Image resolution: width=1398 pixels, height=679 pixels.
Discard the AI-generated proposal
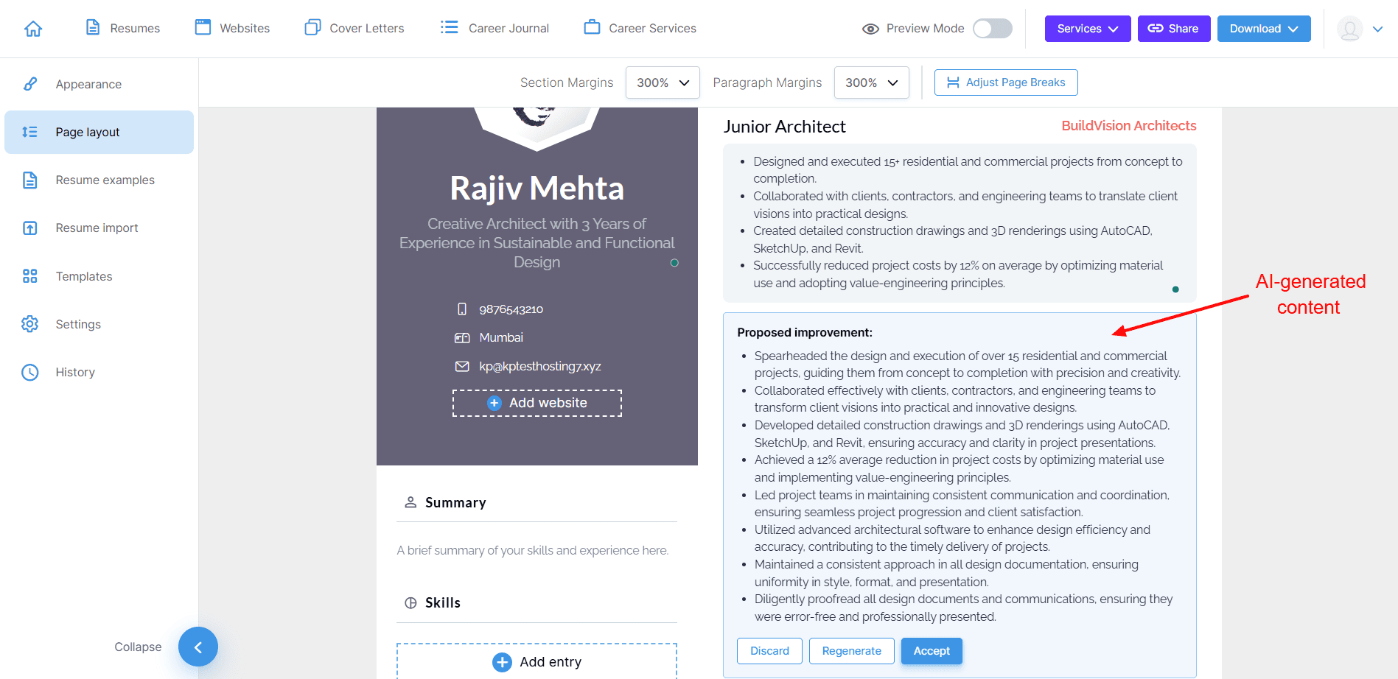[769, 651]
